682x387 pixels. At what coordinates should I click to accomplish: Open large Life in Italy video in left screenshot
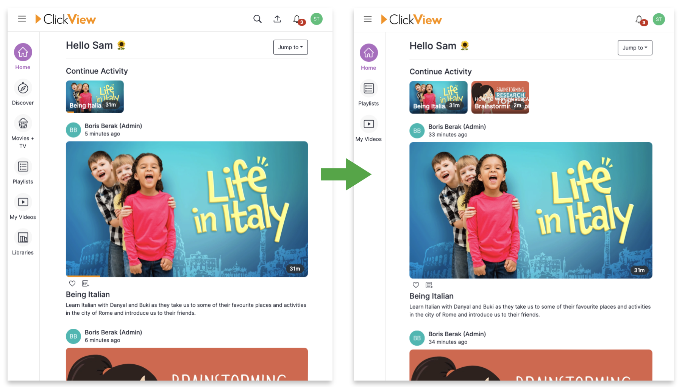click(x=187, y=209)
